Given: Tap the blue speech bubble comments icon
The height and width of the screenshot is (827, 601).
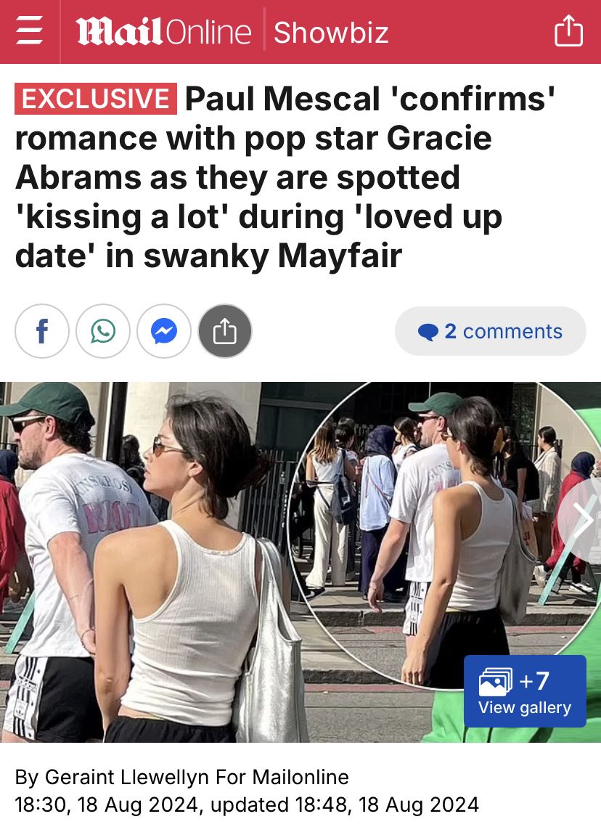Looking at the screenshot, I should (428, 332).
